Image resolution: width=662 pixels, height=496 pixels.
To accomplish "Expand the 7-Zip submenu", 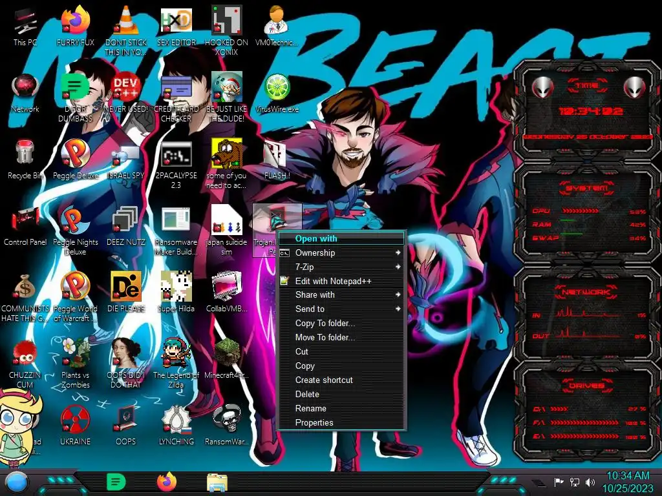I will click(341, 267).
